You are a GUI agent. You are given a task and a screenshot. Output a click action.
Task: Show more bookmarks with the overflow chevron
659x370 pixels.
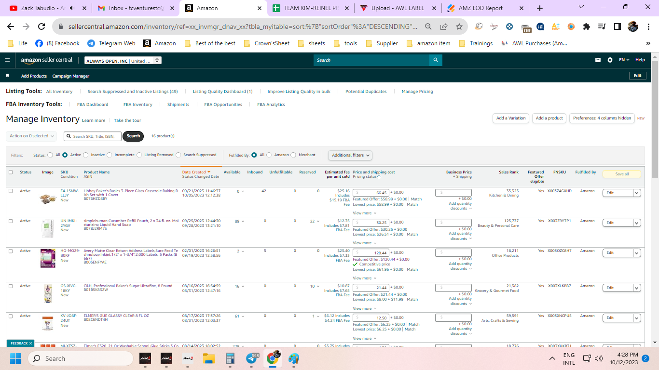point(648,43)
